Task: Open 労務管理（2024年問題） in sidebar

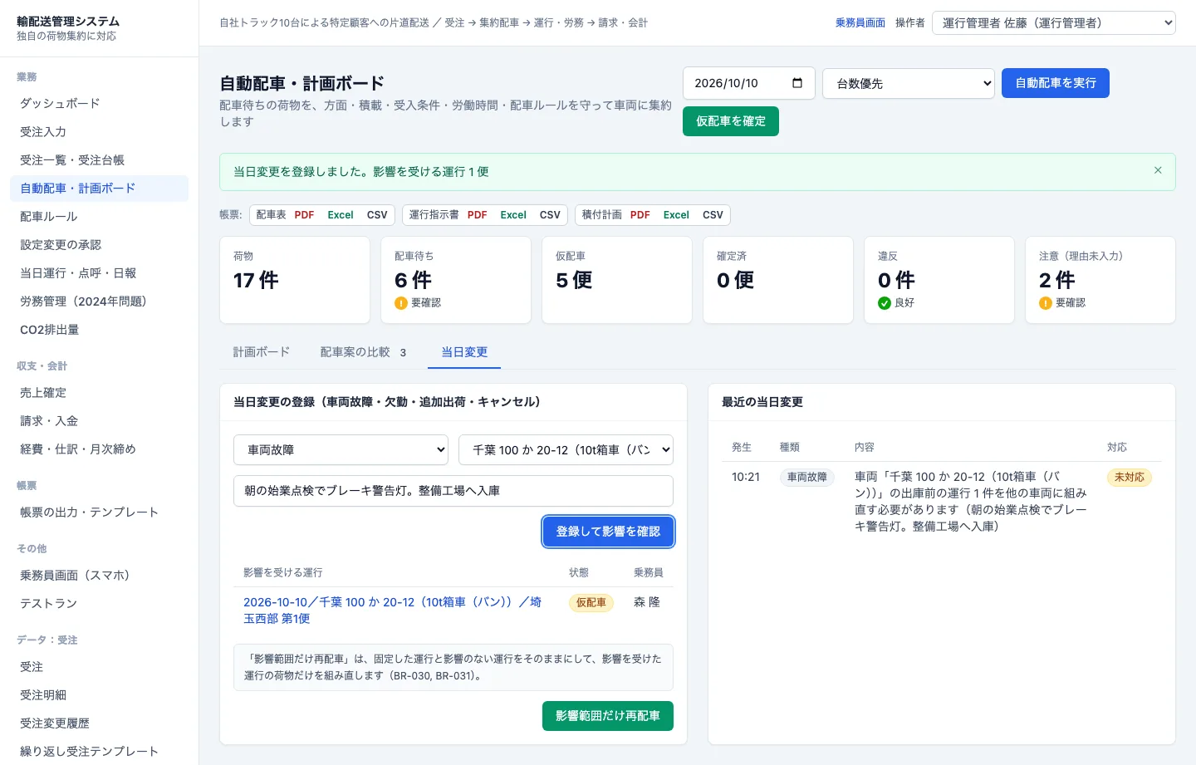Action: pyautogui.click(x=100, y=302)
